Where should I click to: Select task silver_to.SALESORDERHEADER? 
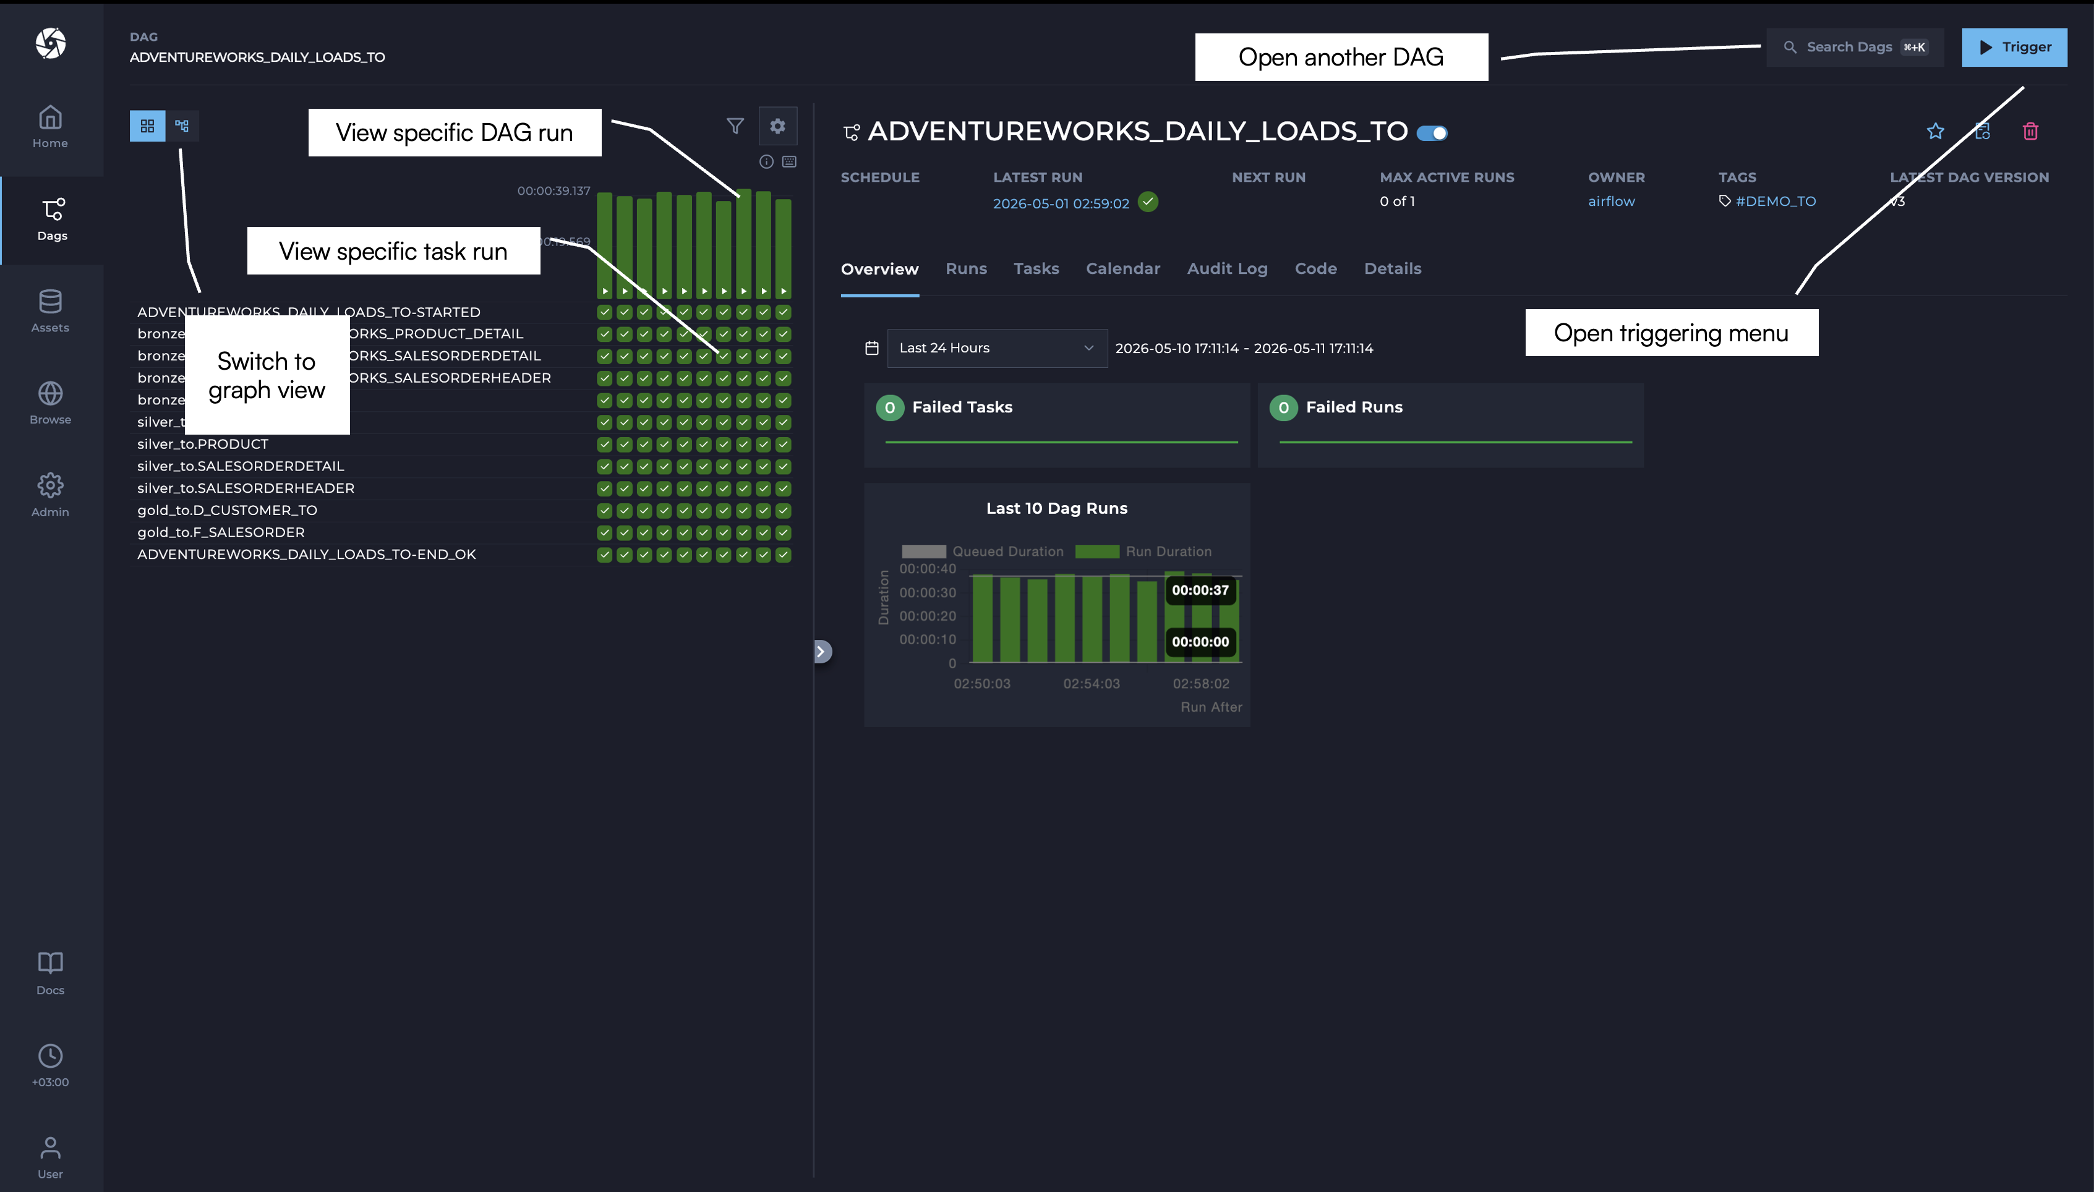(246, 489)
